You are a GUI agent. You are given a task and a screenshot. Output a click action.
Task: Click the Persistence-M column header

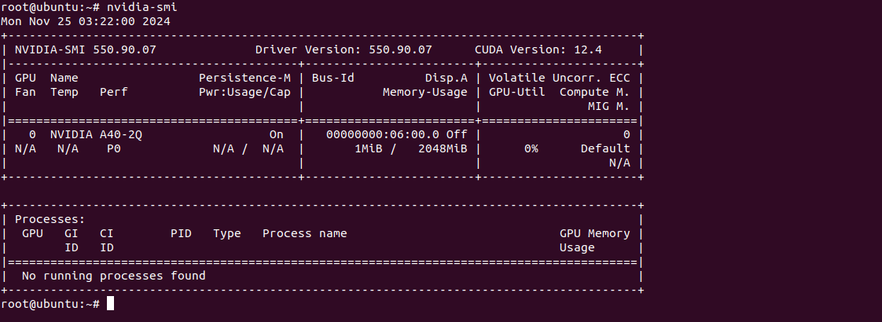point(244,78)
